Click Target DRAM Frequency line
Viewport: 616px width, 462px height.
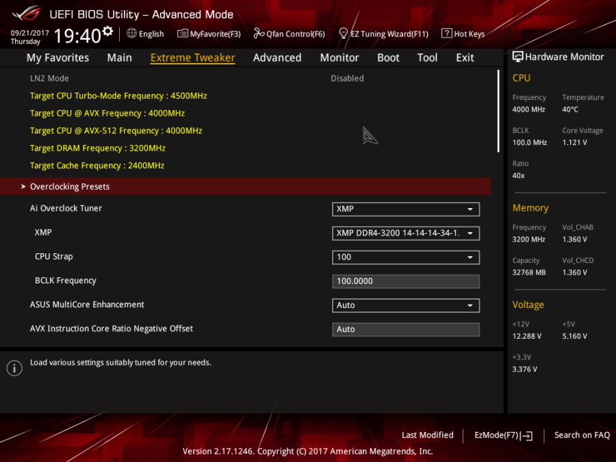(97, 148)
